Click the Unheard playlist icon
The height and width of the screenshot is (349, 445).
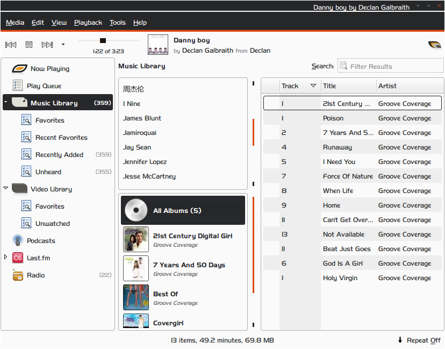click(x=26, y=172)
